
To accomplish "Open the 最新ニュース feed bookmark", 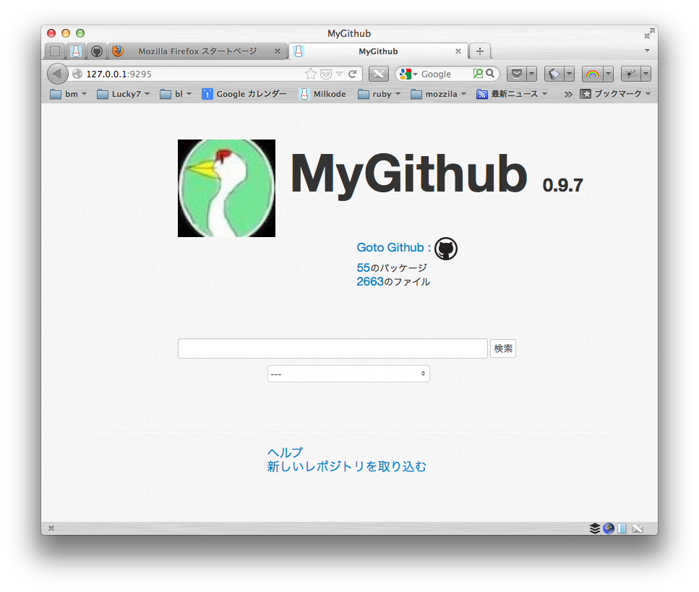I will tap(512, 94).
